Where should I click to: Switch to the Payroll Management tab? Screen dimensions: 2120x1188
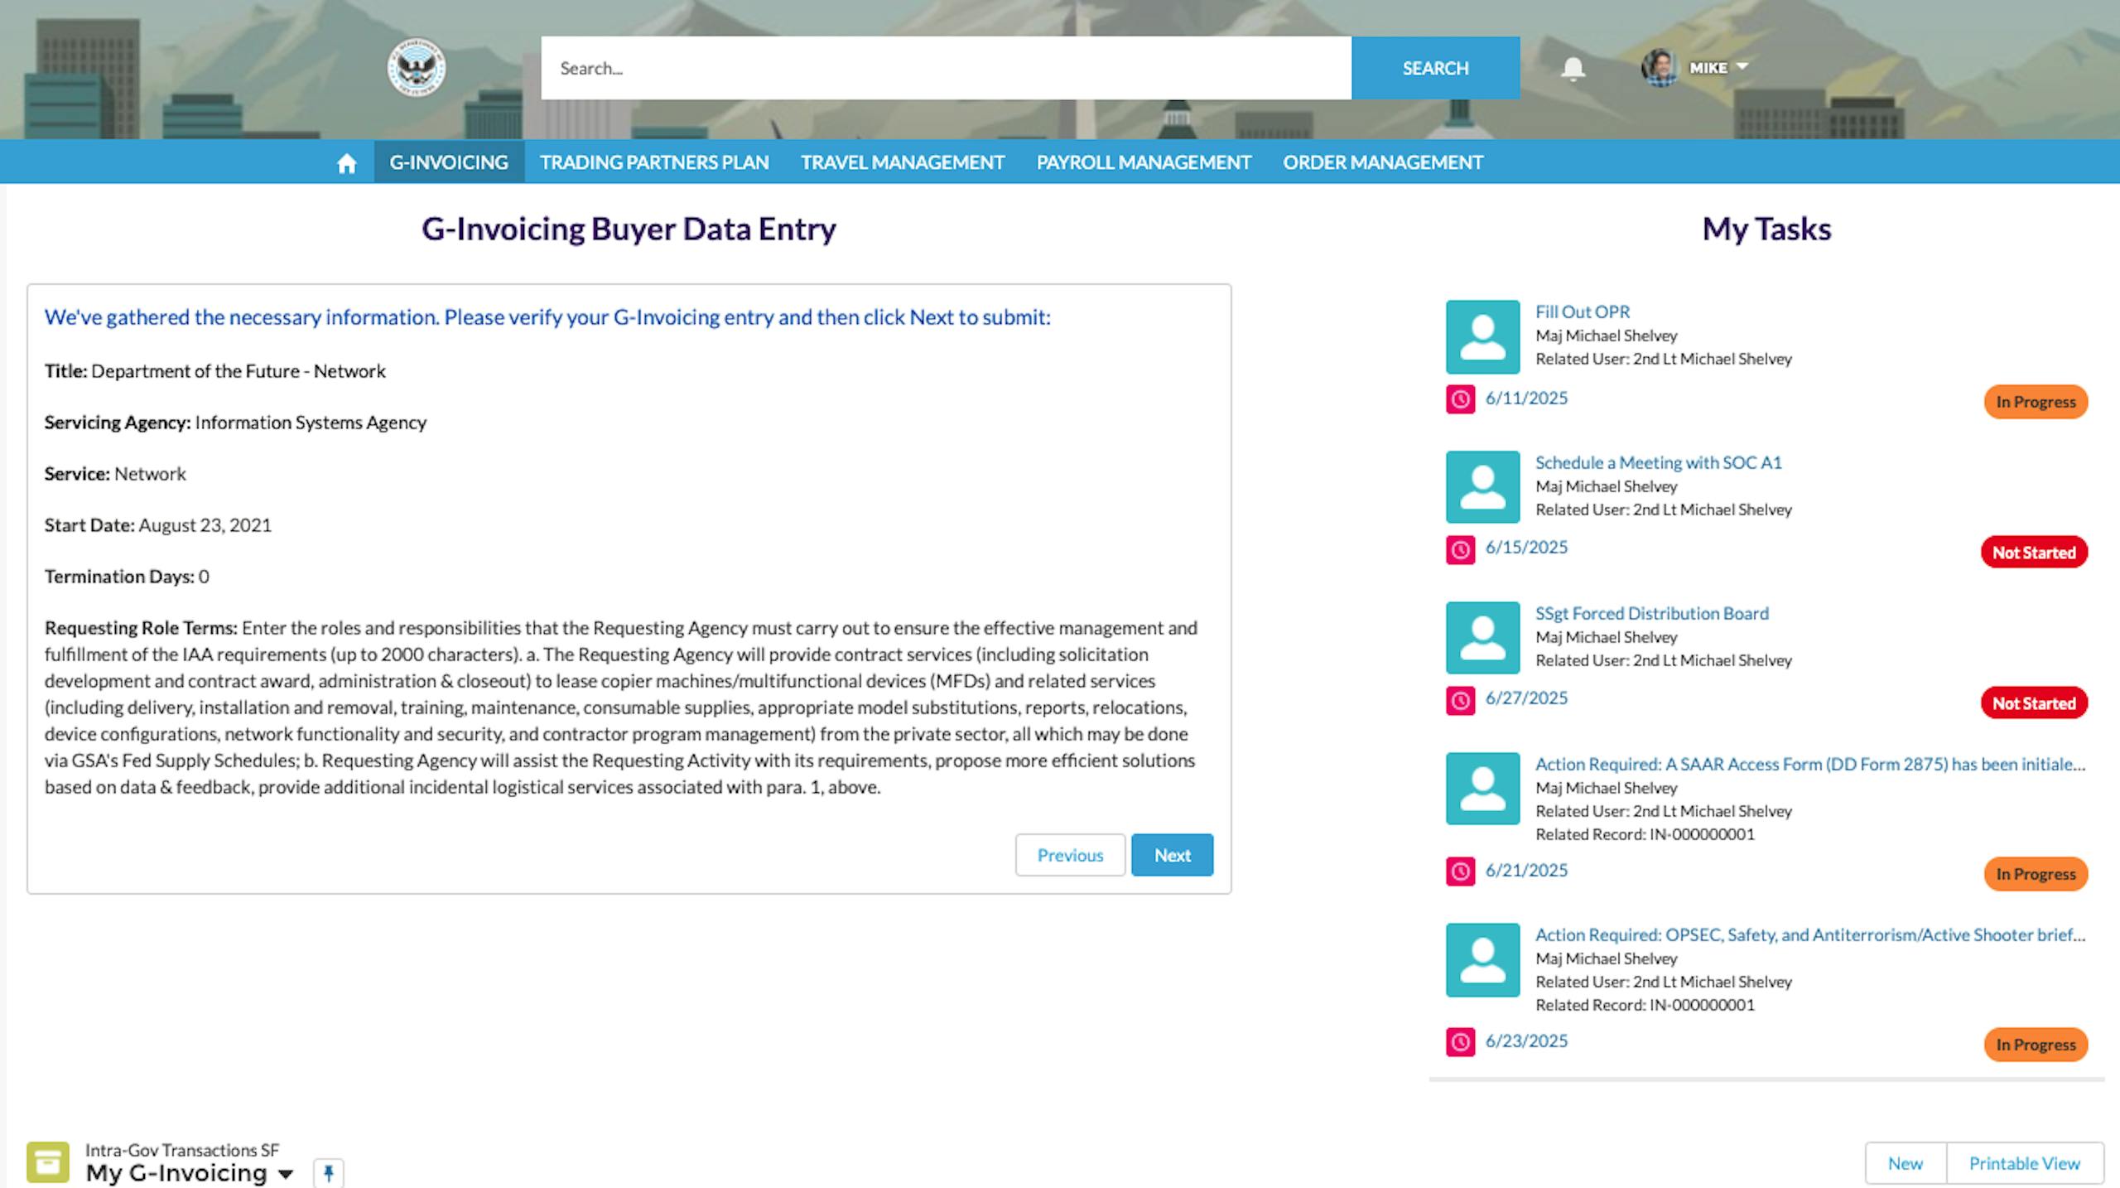click(x=1144, y=162)
